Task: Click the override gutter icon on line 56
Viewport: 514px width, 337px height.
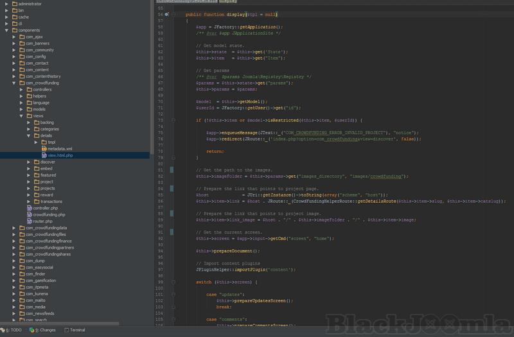Action: pos(166,13)
